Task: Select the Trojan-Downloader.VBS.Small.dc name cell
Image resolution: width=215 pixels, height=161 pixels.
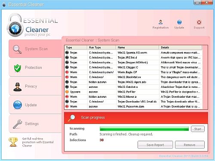Action: [x=137, y=102]
